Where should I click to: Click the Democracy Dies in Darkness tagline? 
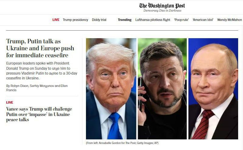[x=162, y=11]
